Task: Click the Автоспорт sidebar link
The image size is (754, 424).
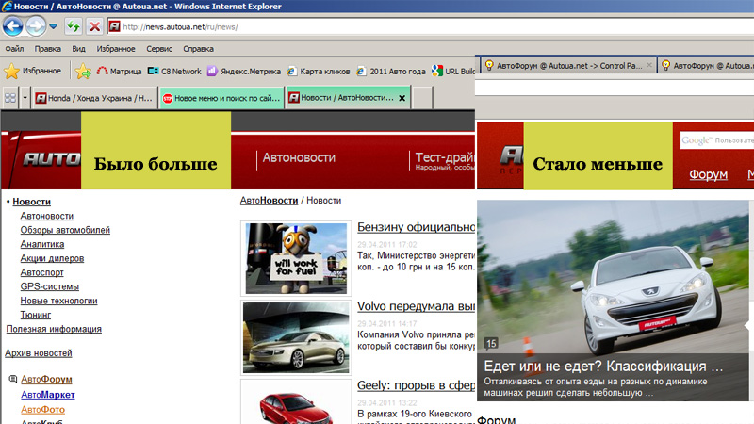Action: pos(42,272)
